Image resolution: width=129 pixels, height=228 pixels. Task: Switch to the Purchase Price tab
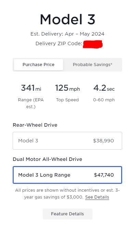coord(39,65)
